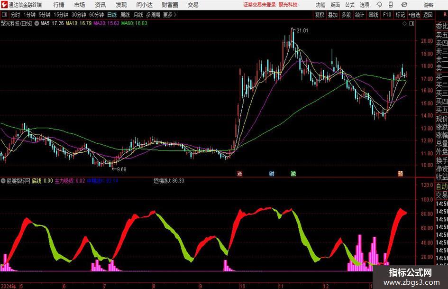
Task: Expand 股朋指标网 indicator dropdown arrow
Action: coord(3,181)
